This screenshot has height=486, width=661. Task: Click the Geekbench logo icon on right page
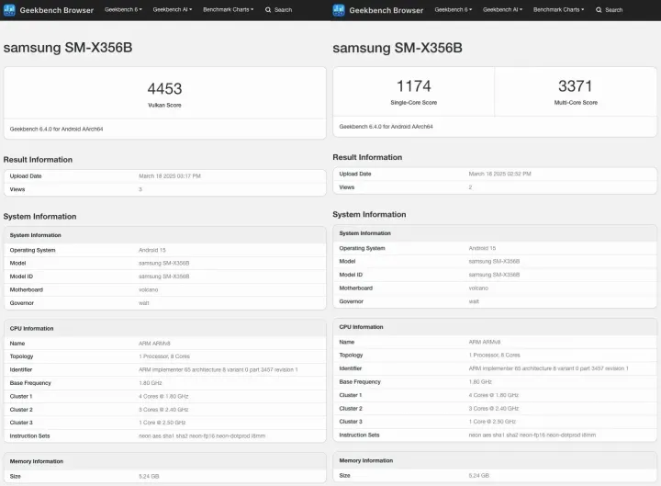click(340, 10)
